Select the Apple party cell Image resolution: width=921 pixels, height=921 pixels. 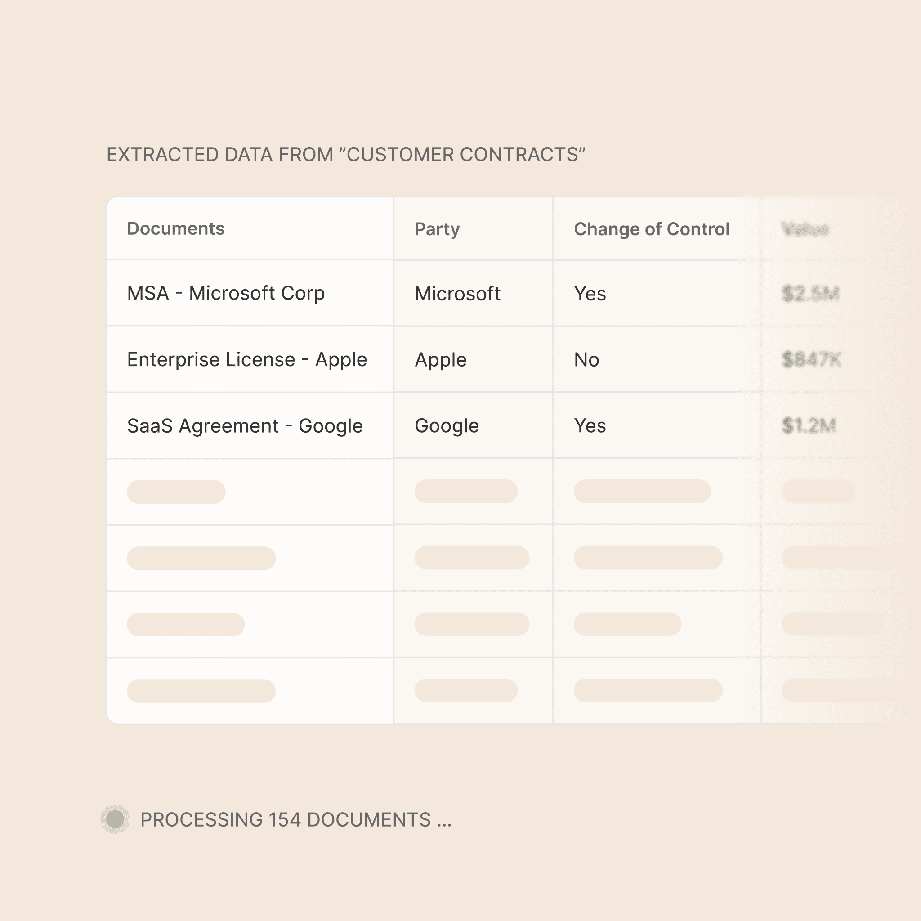click(440, 359)
